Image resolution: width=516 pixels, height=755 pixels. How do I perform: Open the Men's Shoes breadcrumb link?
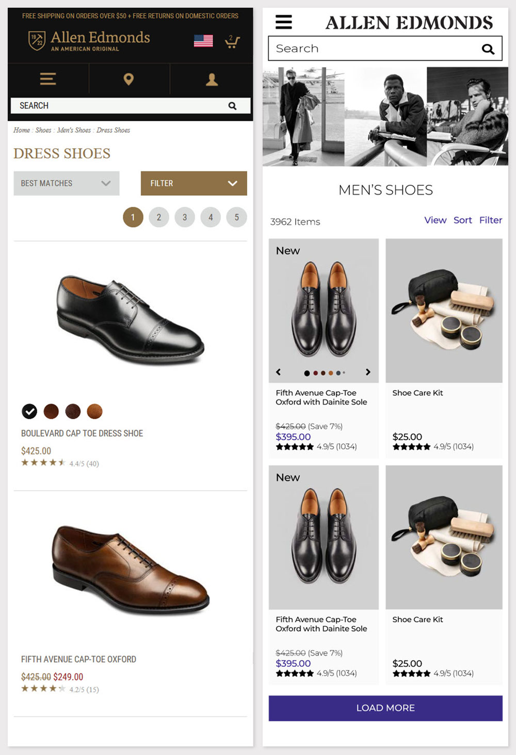pos(74,130)
